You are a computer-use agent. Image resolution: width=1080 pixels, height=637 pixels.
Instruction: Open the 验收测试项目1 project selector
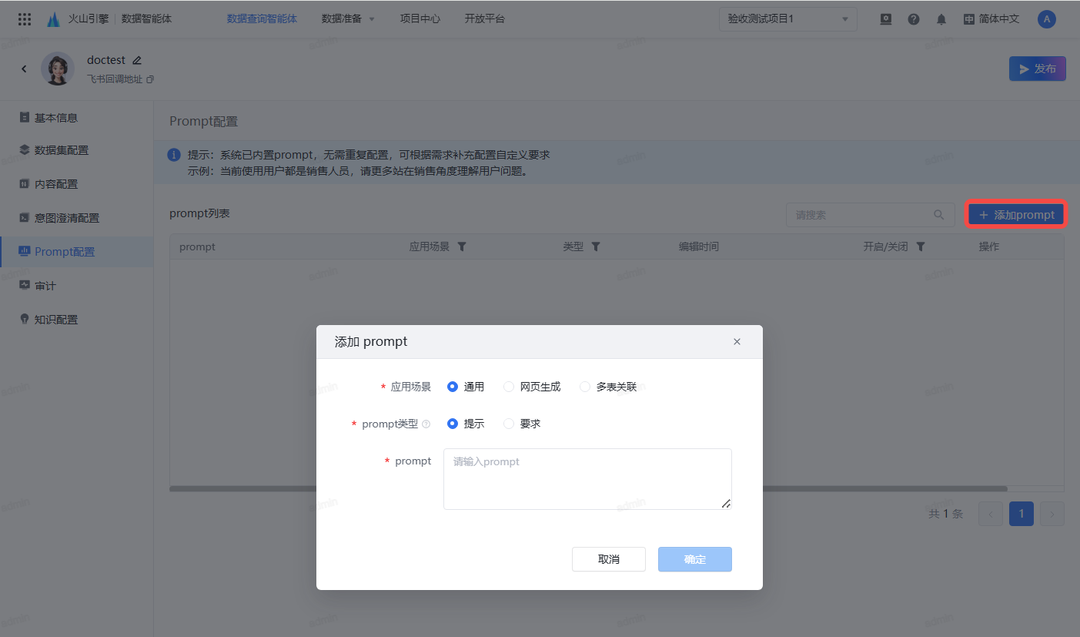coord(788,19)
